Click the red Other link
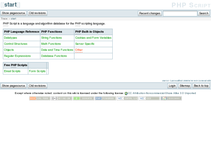Image resolution: width=211 pixels, height=158 pixels. pos(79,50)
